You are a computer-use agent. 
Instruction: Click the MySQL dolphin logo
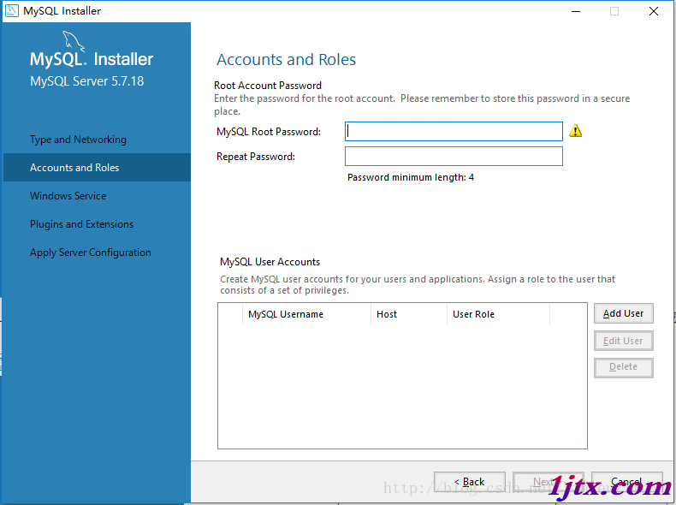tap(74, 41)
